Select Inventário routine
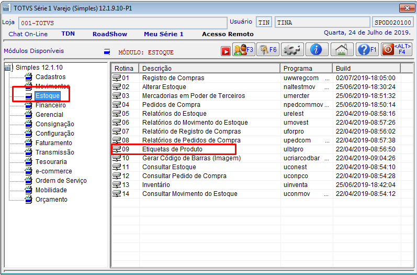This screenshot has width=417, height=275. [156, 185]
